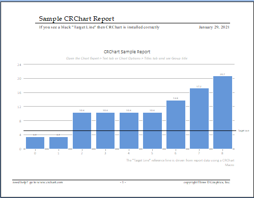The width and height of the screenshot is (254, 198).
Task: Select the bar above category 2
Action: (x=82, y=130)
